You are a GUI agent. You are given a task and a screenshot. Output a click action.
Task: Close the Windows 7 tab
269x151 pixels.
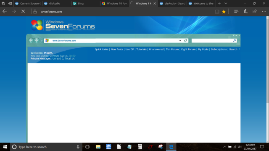(x=155, y=3)
